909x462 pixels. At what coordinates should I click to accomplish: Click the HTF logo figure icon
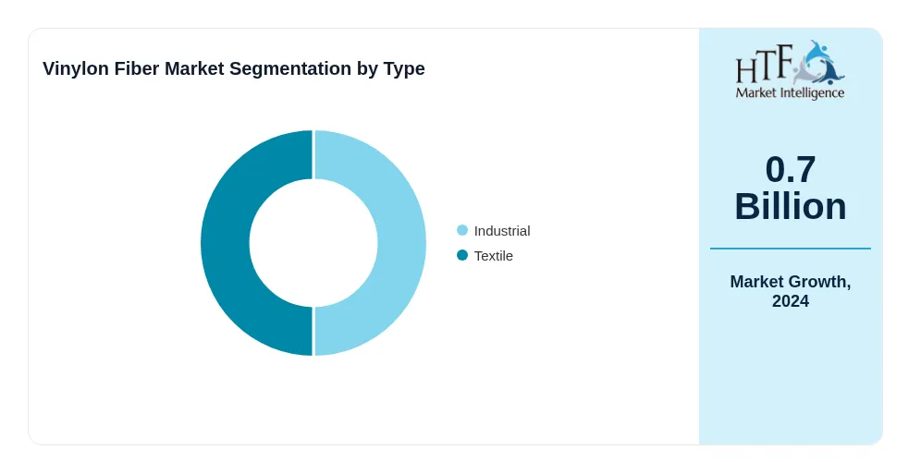pyautogui.click(x=818, y=62)
